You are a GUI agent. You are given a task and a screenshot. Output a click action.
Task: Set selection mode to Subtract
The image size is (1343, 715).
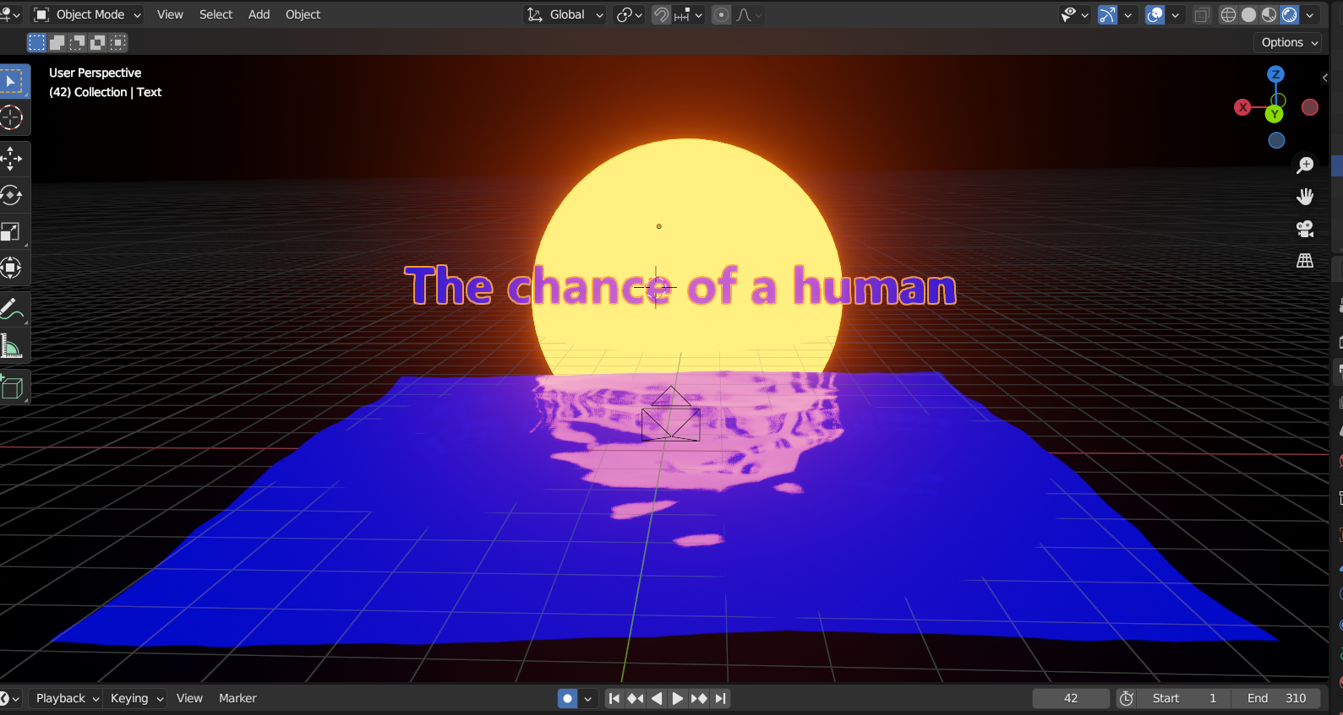[78, 42]
